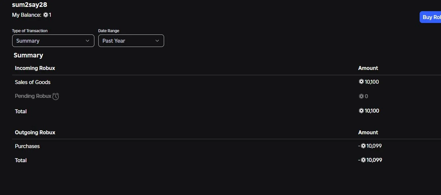The height and width of the screenshot is (195, 441).
Task: Open the Date Range Past Year dropdown
Action: tap(131, 41)
